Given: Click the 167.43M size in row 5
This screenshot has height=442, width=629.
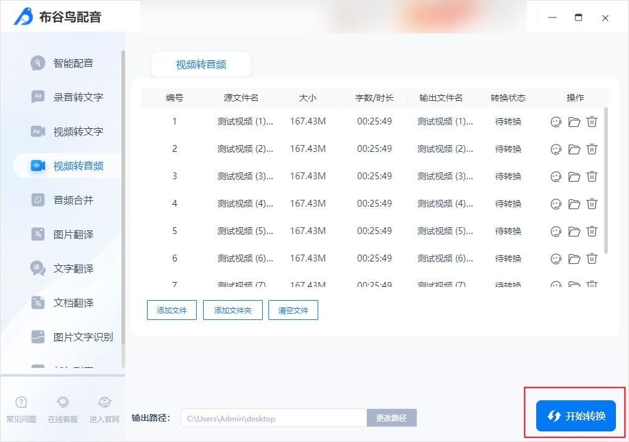Looking at the screenshot, I should click(308, 230).
